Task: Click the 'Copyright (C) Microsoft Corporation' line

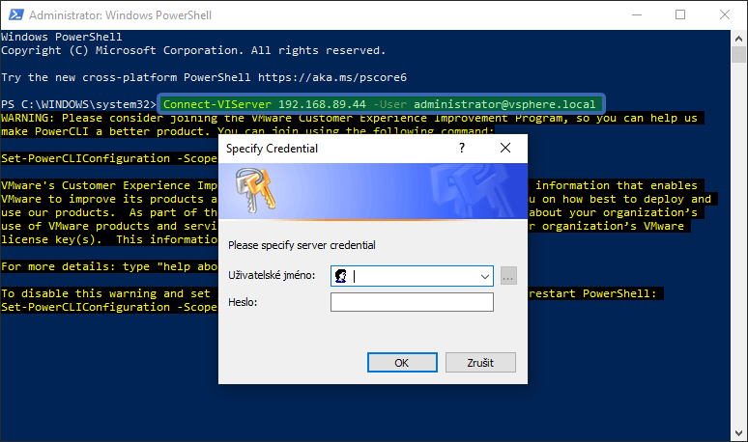Action: [x=193, y=50]
